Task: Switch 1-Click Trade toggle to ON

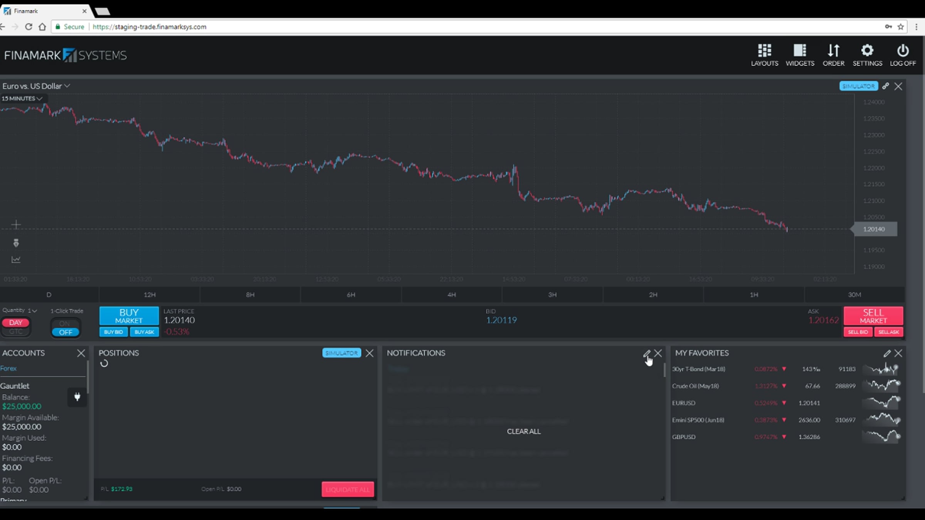Action: pos(65,323)
